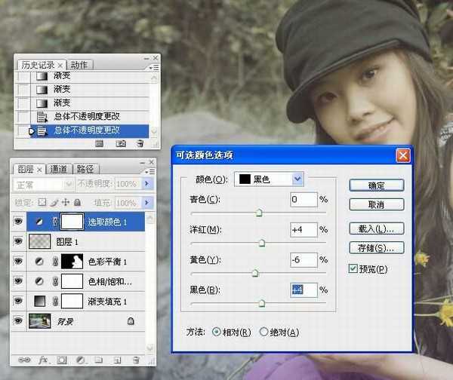Screen dimensions: 453x380
Task: Uncheck the 预览 preview checkbox
Action: click(x=353, y=269)
